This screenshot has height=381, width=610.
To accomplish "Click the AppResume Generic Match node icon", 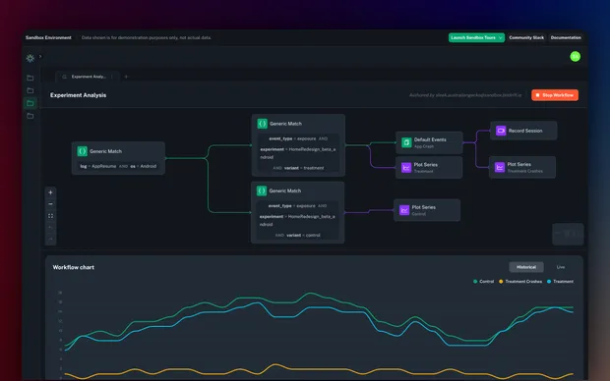I will [x=82, y=151].
